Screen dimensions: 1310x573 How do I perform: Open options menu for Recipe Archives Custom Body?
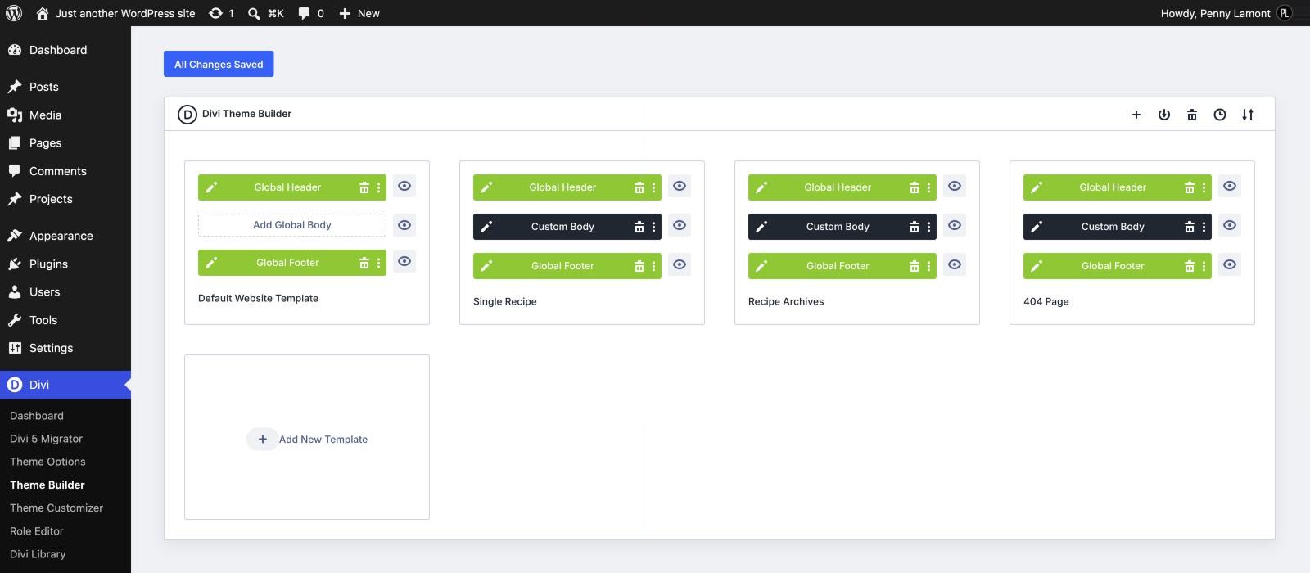click(x=928, y=227)
